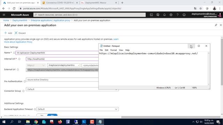Click the Add button
The height and width of the screenshot is (125, 223).
tap(8, 33)
